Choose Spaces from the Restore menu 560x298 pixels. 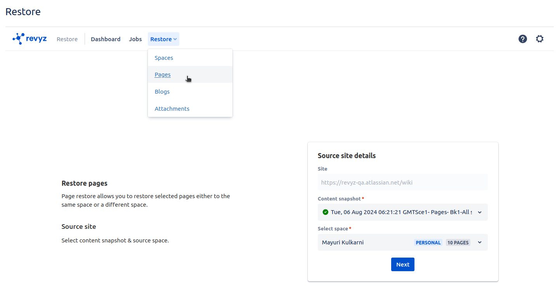pos(164,58)
